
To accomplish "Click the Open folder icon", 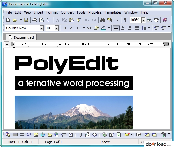I will click(x=15, y=20).
